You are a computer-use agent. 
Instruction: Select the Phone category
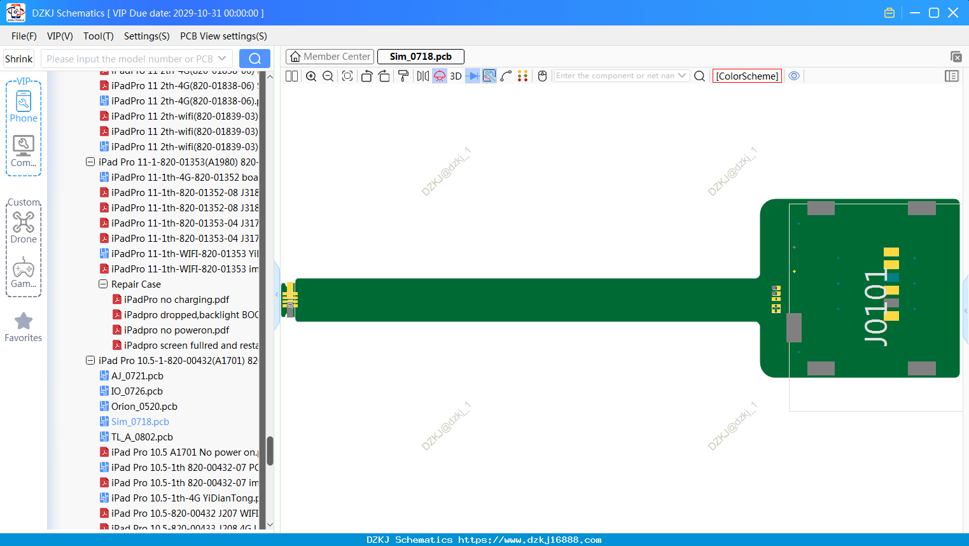(24, 106)
